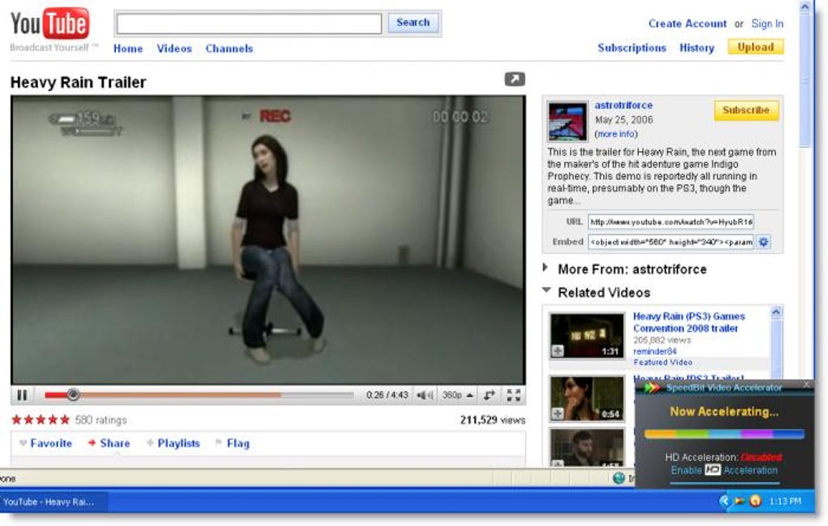Add the 1:31 video to queue with plus icon
Viewport: 828px width, 526px height.
click(x=558, y=351)
